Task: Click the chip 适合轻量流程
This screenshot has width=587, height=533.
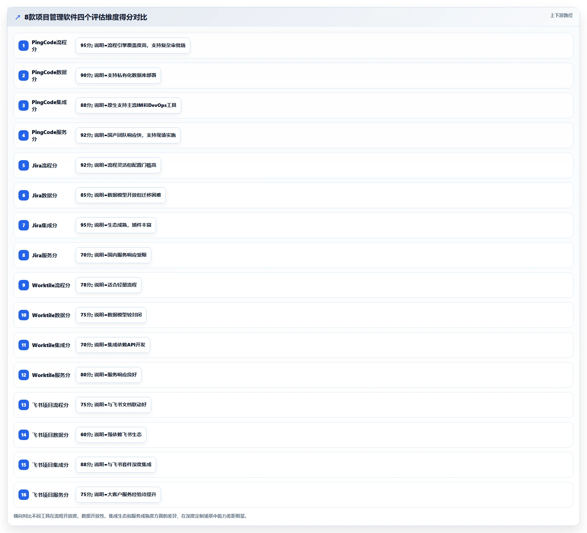Action: (x=108, y=285)
